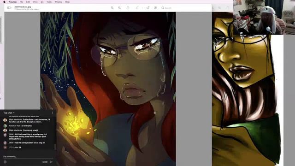The height and width of the screenshot is (166, 295).
Task: Click Elijah's avatar beside thumbs up message
Action: (x=5, y=130)
